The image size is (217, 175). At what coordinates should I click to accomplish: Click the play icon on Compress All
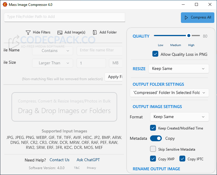(186, 18)
